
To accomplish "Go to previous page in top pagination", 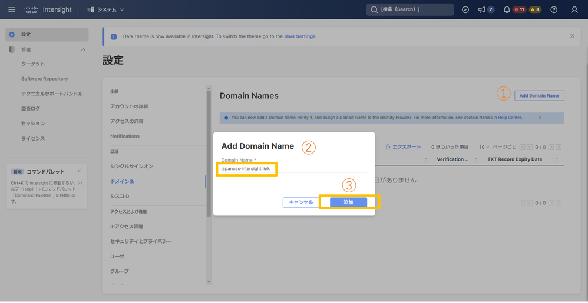I will 530,147.
